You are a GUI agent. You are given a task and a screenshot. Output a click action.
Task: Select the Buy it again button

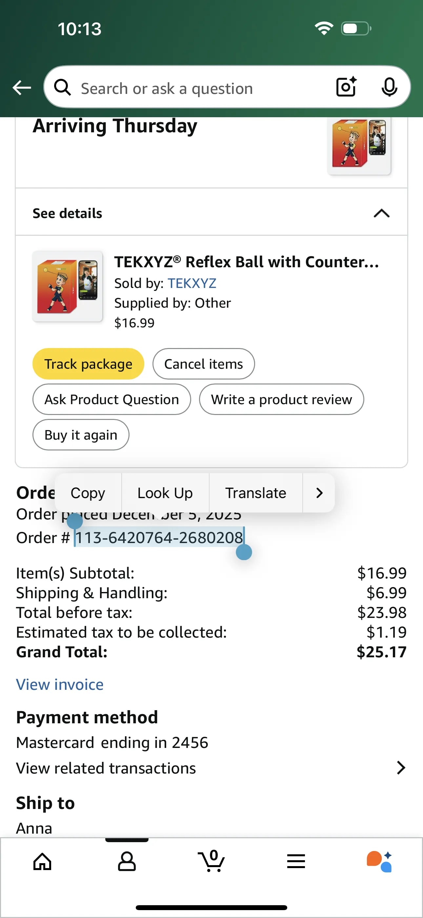tap(80, 434)
